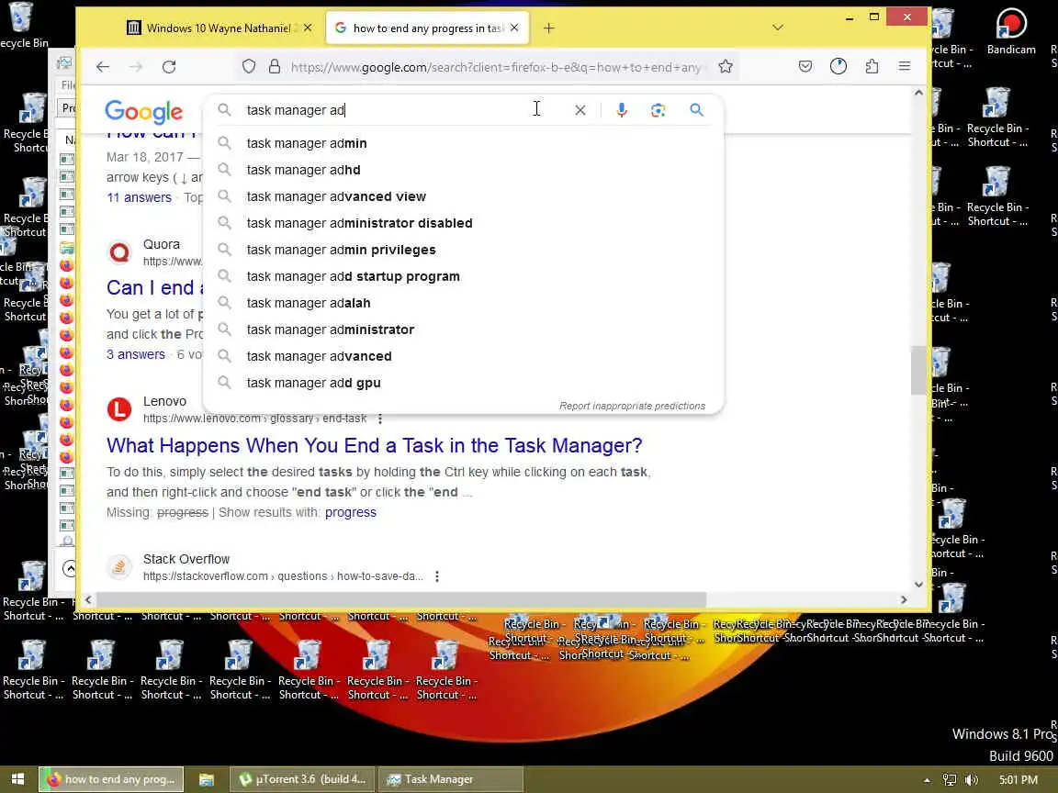This screenshot has width=1058, height=793.
Task: Open more options for Lenovo result
Action: 380,419
